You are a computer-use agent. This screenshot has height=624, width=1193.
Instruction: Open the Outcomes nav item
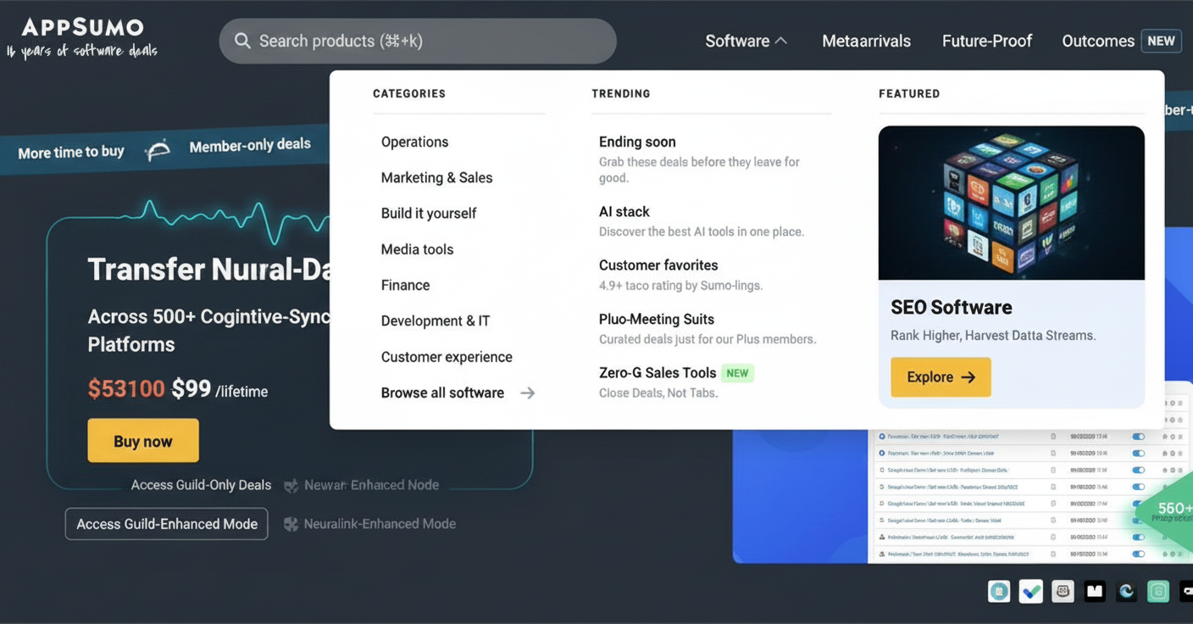click(x=1098, y=41)
